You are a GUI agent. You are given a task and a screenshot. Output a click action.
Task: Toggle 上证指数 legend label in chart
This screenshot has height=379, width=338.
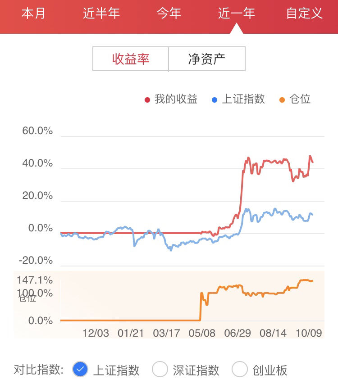243,99
